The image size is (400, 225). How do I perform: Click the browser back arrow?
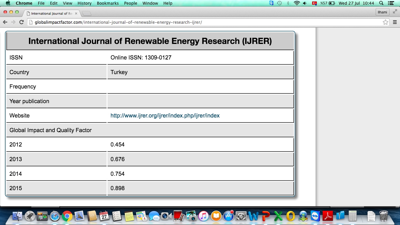point(5,22)
